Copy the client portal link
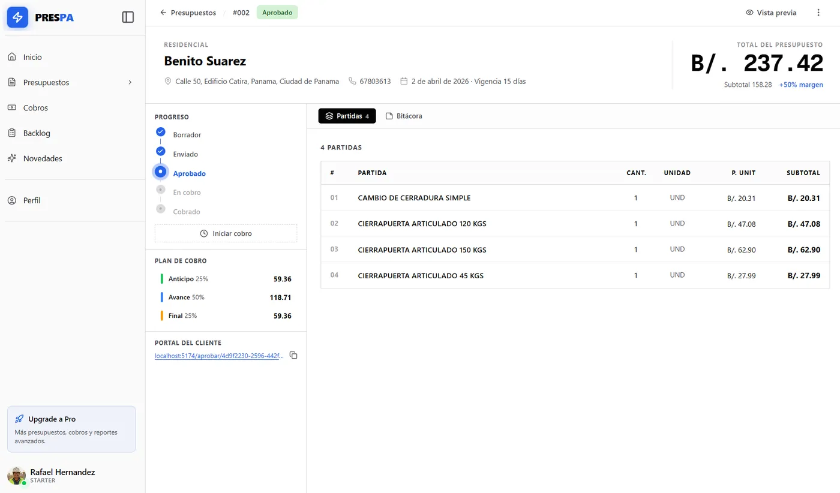840x493 pixels. tap(293, 356)
